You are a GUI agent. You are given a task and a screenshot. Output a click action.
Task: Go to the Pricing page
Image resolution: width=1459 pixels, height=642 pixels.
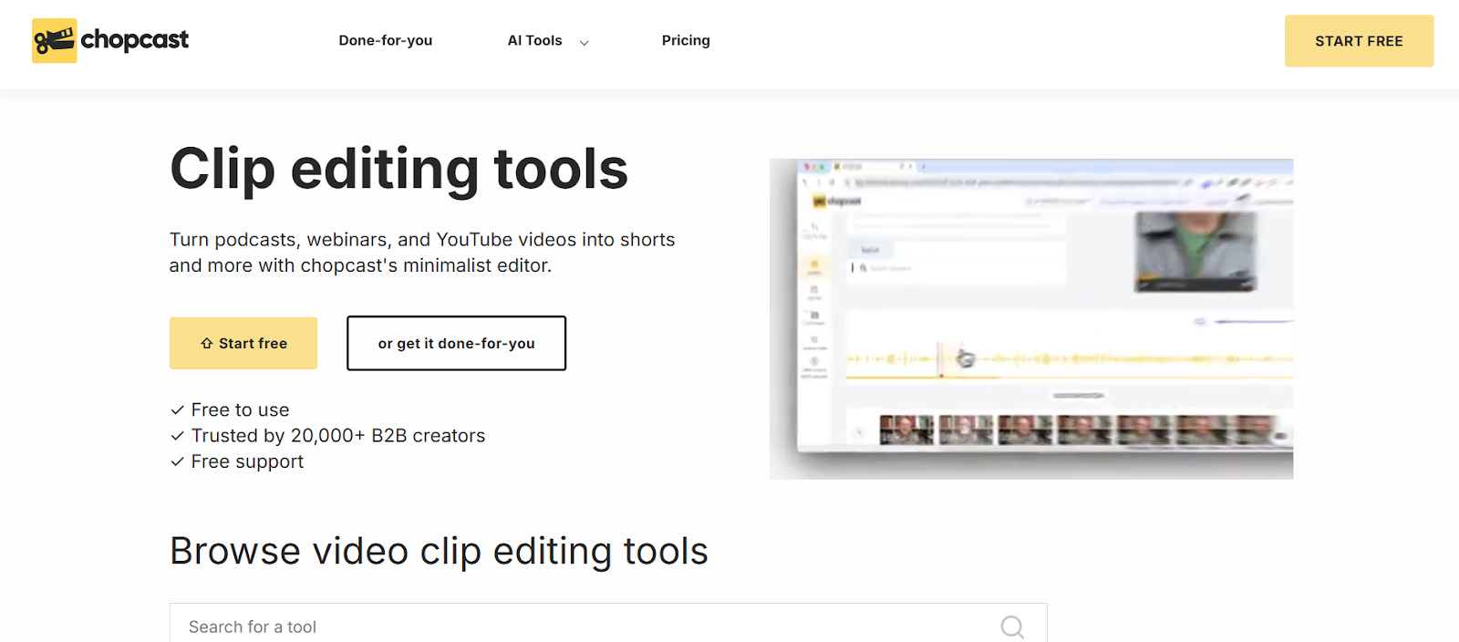[x=686, y=40]
